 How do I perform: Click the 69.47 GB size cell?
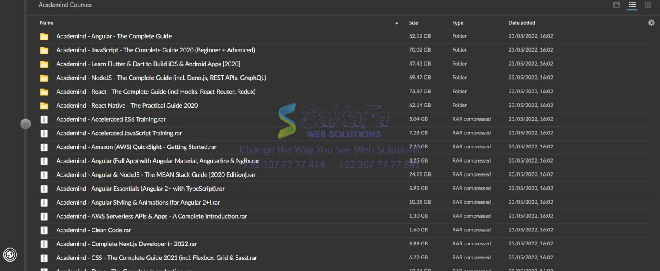point(420,78)
